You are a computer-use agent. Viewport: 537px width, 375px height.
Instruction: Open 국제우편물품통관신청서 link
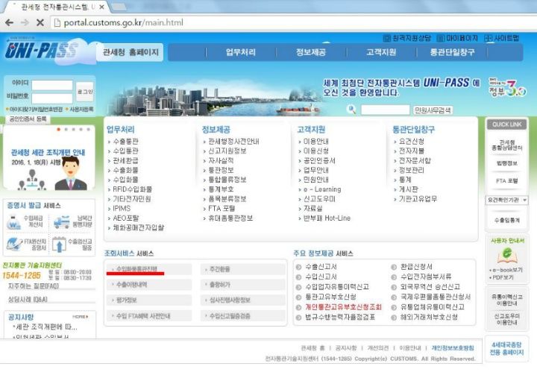[x=436, y=297]
